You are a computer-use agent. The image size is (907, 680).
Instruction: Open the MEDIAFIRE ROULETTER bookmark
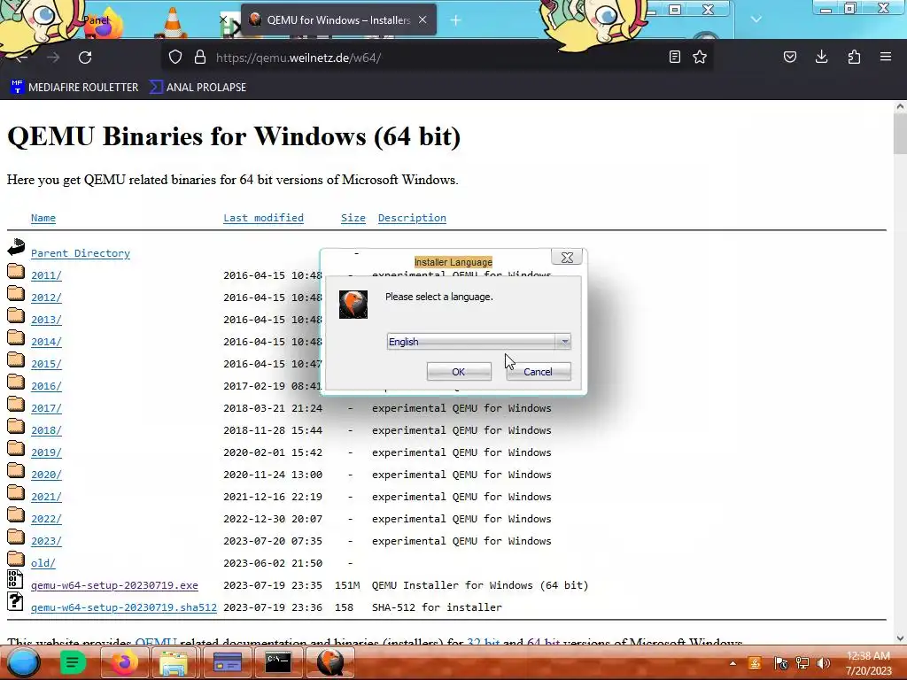click(74, 88)
